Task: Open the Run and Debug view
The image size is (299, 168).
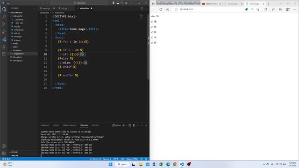Action: pos(4,32)
